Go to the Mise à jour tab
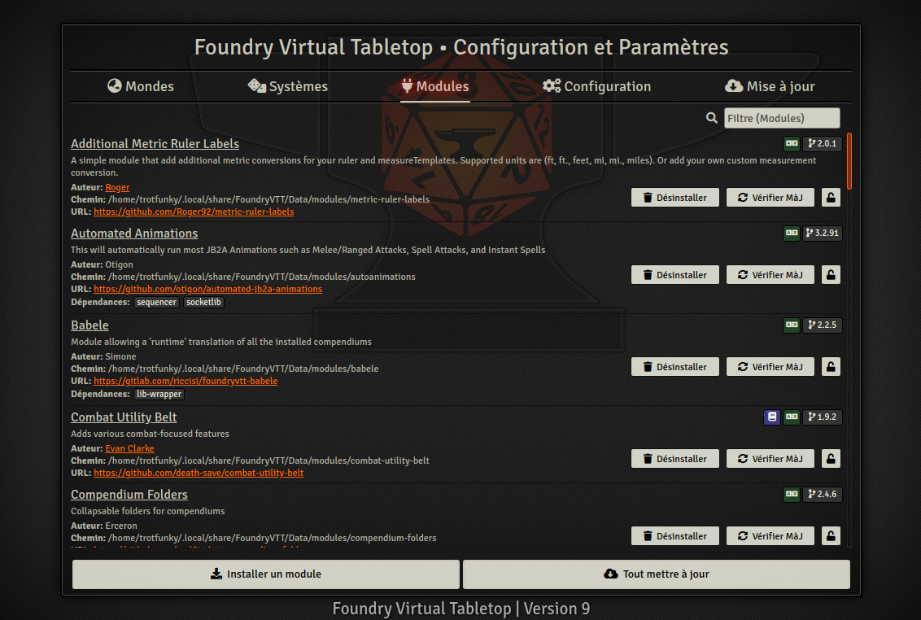The height and width of the screenshot is (620, 921). click(x=770, y=86)
